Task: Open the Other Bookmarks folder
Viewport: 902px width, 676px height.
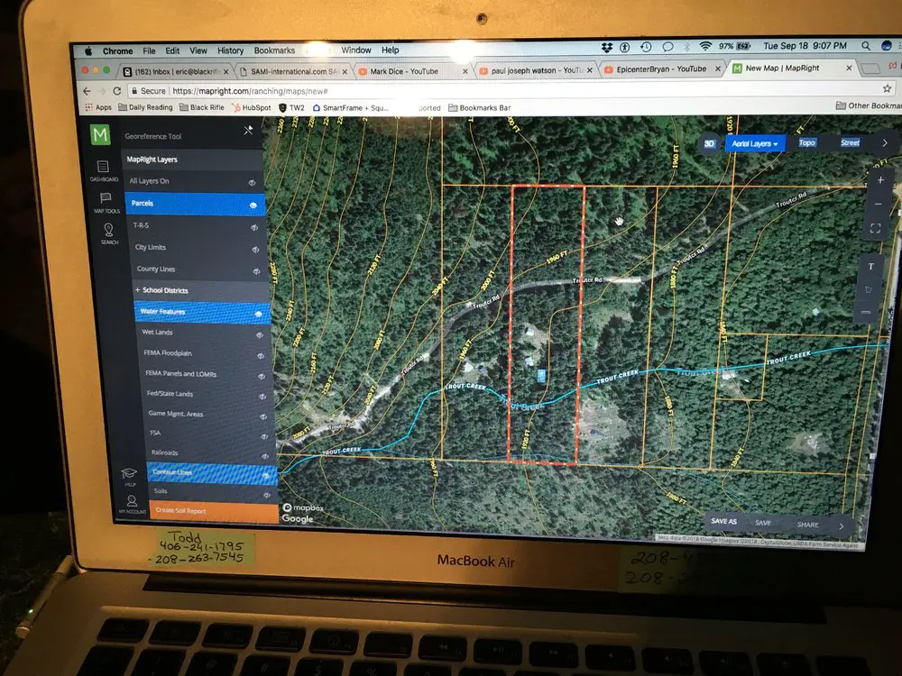Action: pyautogui.click(x=869, y=105)
